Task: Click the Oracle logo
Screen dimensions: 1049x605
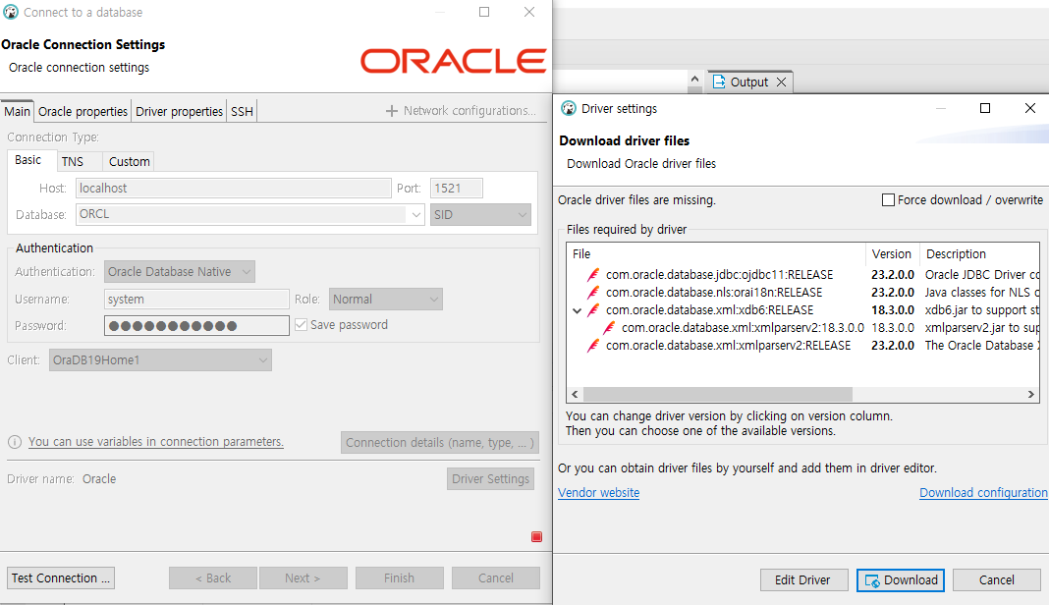Action: pos(454,61)
